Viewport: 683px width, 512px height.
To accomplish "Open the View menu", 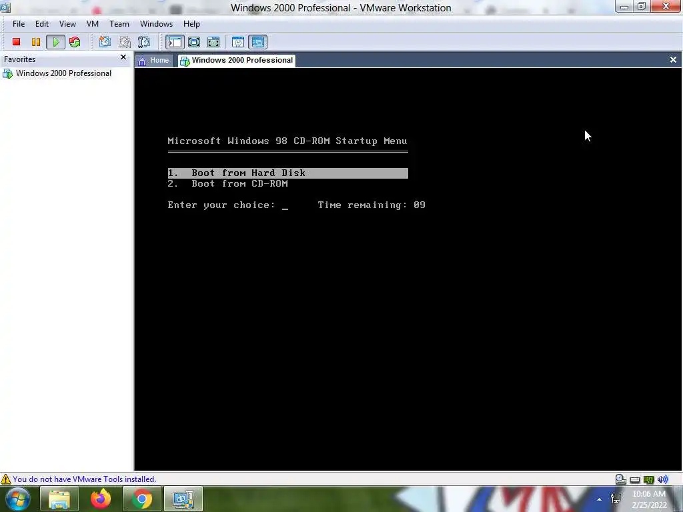I will 67,24.
